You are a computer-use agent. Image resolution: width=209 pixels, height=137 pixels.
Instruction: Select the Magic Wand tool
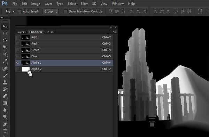click(5, 47)
